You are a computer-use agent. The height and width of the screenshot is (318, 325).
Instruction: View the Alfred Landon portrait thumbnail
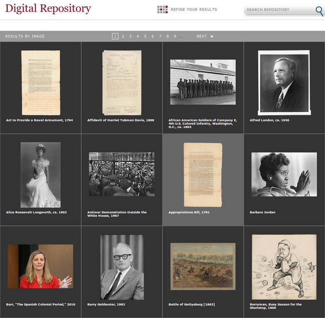click(284, 83)
